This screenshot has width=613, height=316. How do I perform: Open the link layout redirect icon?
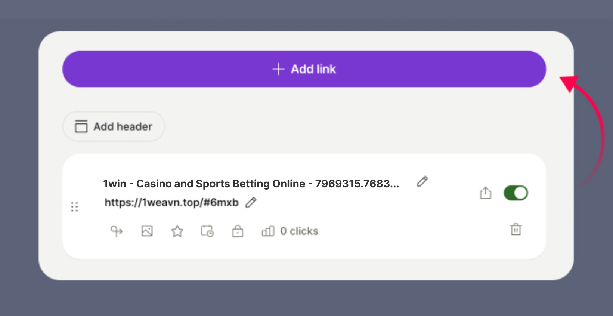[117, 231]
